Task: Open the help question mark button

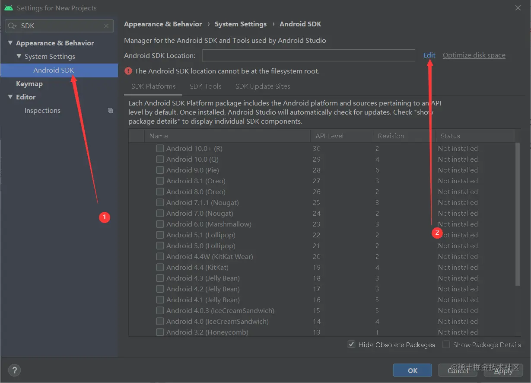Action: point(14,370)
